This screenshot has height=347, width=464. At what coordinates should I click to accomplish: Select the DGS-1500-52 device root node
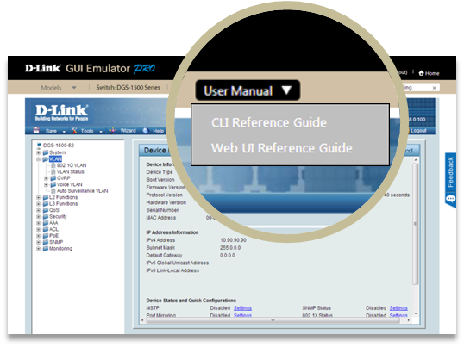coord(59,146)
